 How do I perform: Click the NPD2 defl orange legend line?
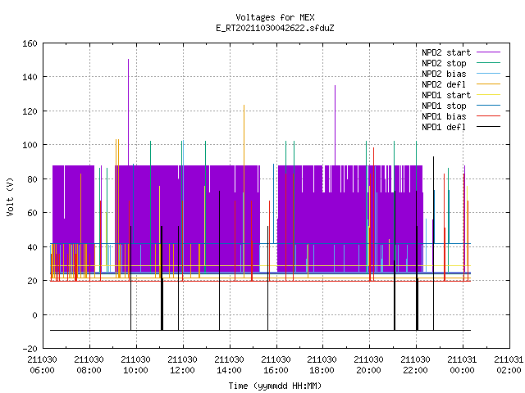click(x=488, y=84)
